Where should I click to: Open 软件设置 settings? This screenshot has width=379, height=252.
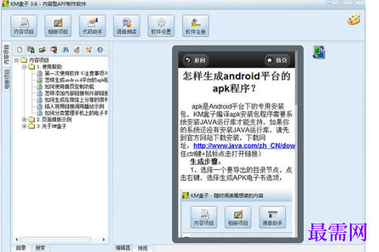[x=161, y=25]
